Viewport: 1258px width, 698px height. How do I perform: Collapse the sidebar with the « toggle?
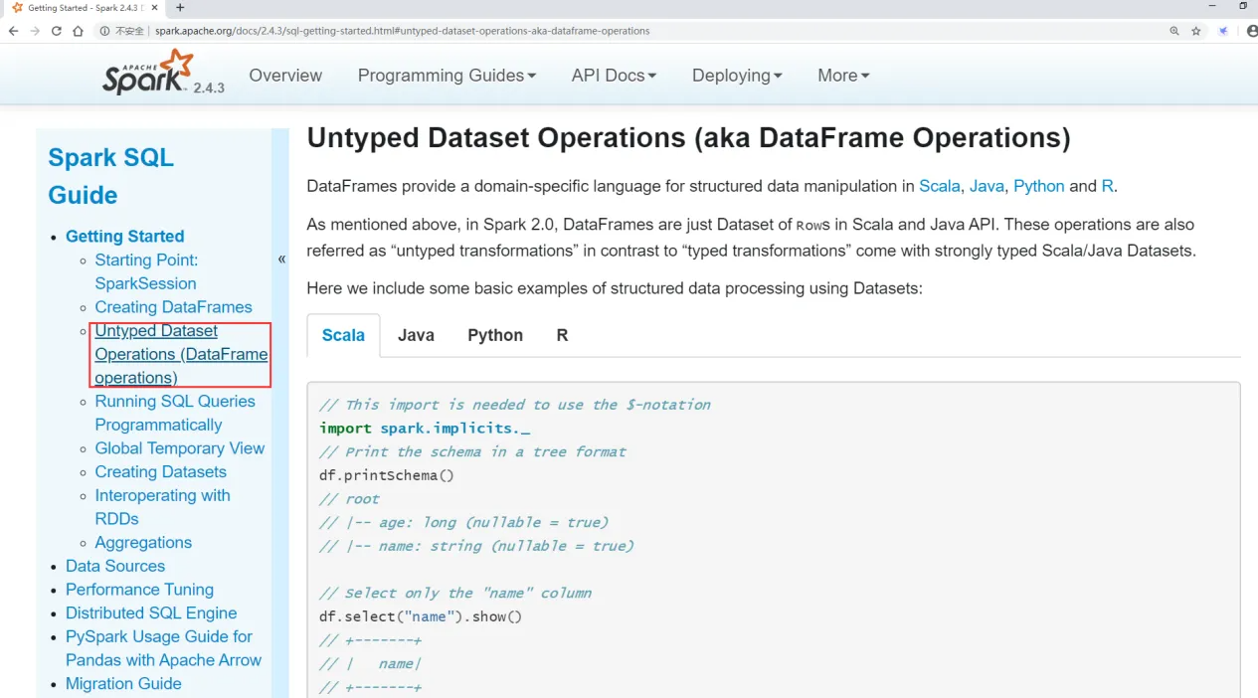pos(281,260)
